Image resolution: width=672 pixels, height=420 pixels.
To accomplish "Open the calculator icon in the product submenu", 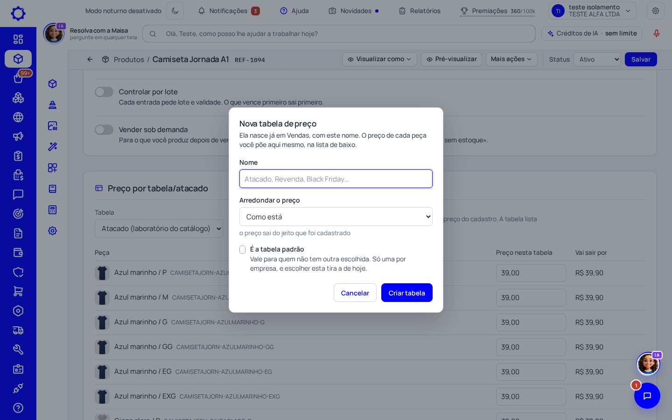I will pyautogui.click(x=52, y=210).
